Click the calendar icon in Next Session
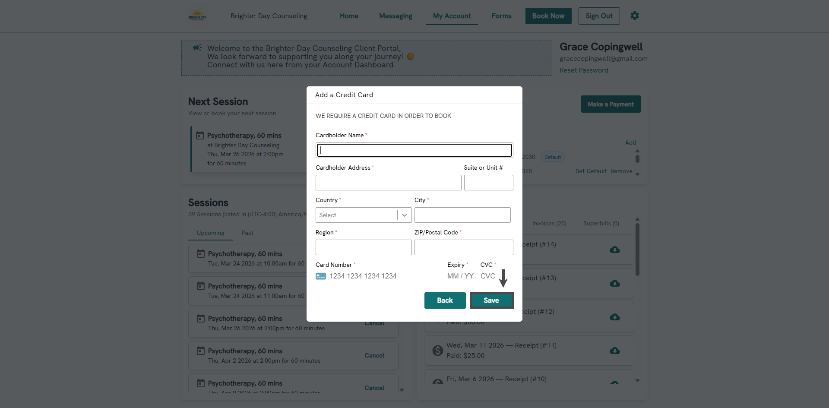This screenshot has width=829, height=408. [x=200, y=136]
